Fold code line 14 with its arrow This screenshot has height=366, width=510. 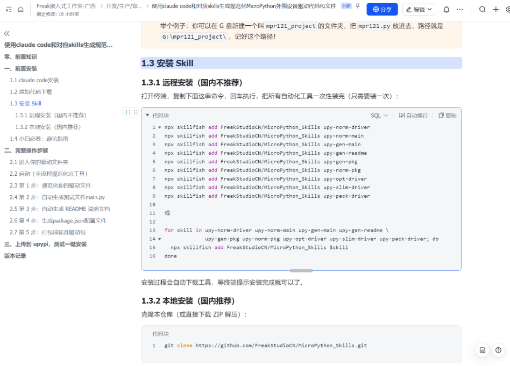[x=159, y=239]
